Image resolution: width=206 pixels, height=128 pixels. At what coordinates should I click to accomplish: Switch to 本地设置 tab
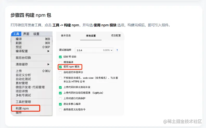pos(91,36)
